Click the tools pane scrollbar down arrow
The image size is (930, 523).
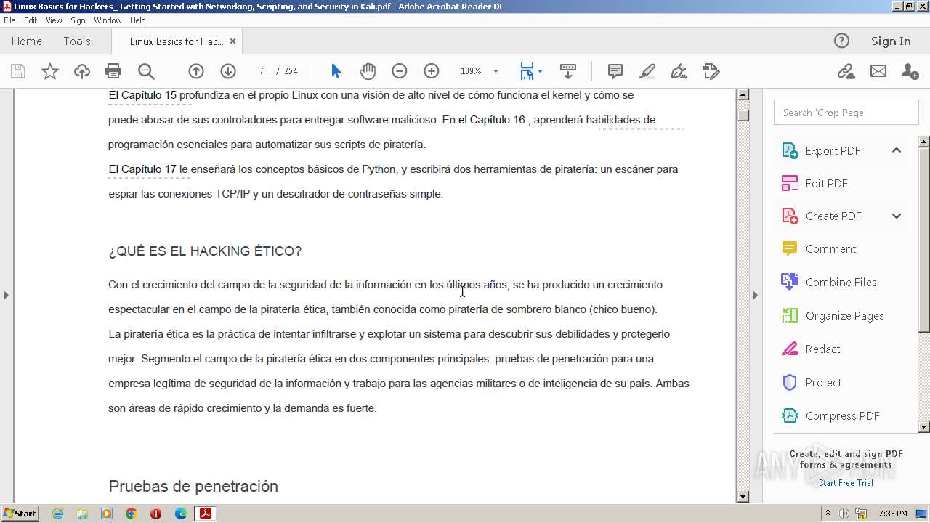click(x=924, y=427)
